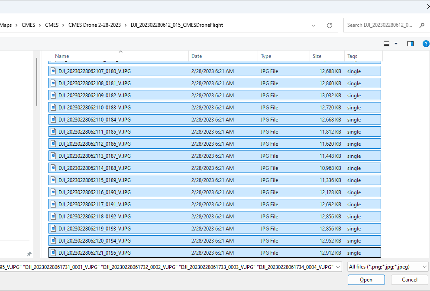Open the file type filter dropdown

pos(424,267)
